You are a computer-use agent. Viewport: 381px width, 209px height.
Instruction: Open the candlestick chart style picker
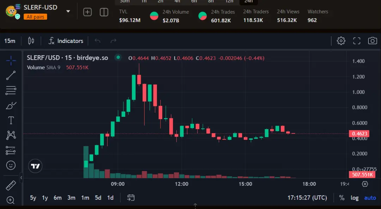pos(31,41)
